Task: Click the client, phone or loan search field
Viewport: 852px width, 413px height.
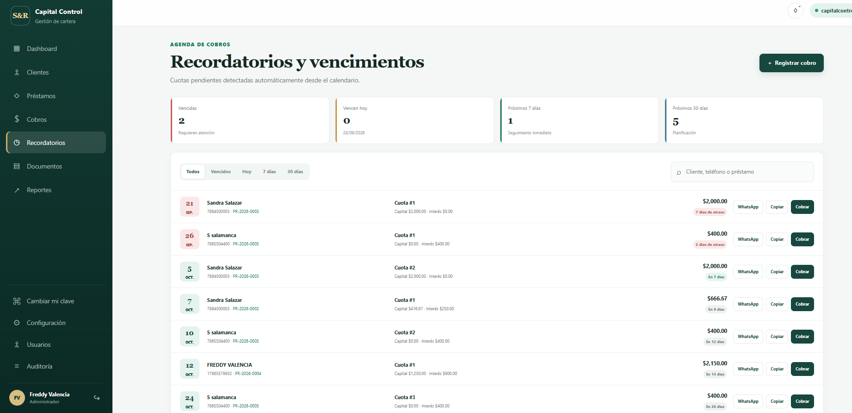Action: pyautogui.click(x=742, y=172)
